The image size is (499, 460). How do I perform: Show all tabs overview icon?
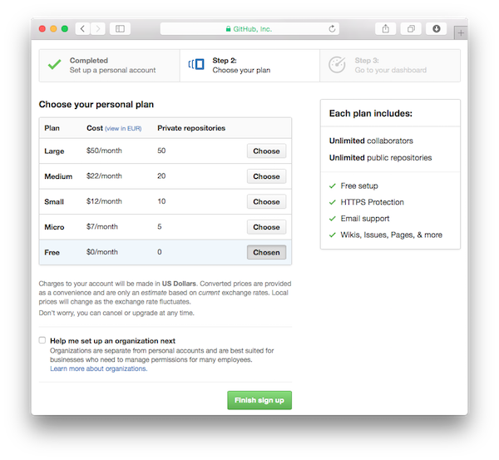[411, 28]
